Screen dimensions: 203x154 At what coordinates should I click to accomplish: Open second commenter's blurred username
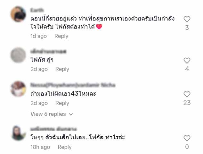[48, 51]
